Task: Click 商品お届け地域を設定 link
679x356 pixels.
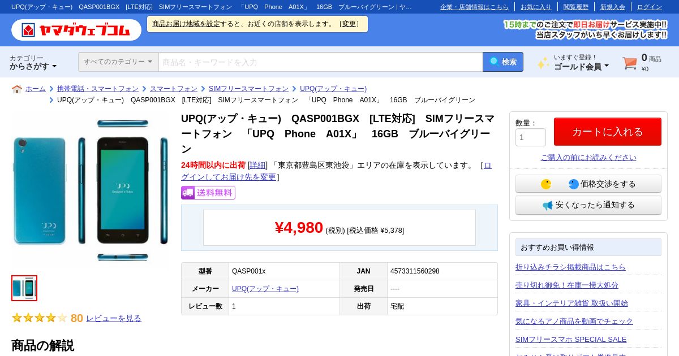Action: [x=186, y=24]
